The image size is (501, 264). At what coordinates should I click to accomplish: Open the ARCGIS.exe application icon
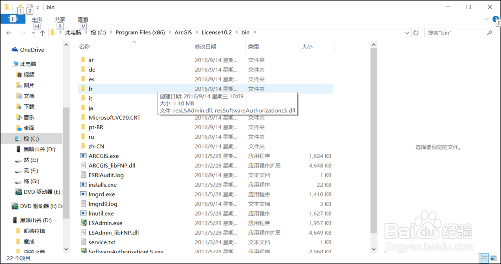(83, 156)
